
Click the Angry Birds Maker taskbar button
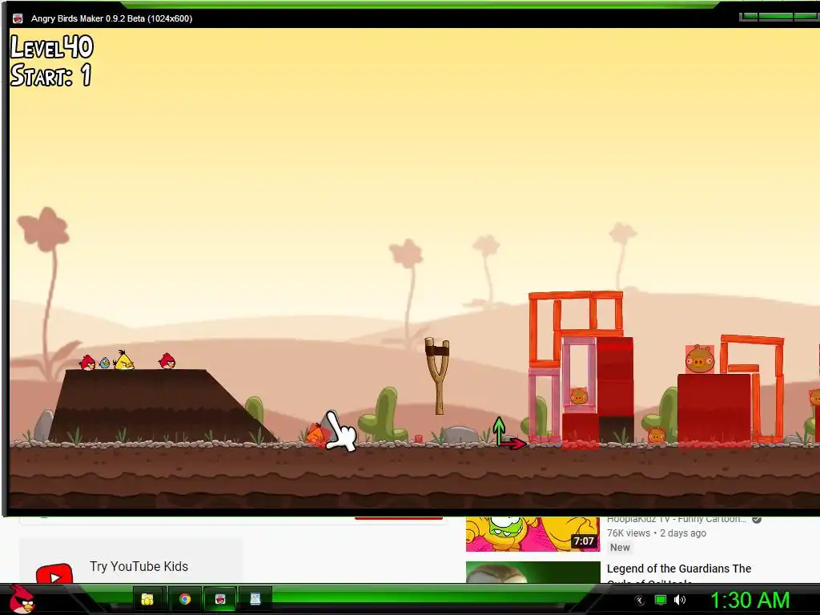pos(220,599)
